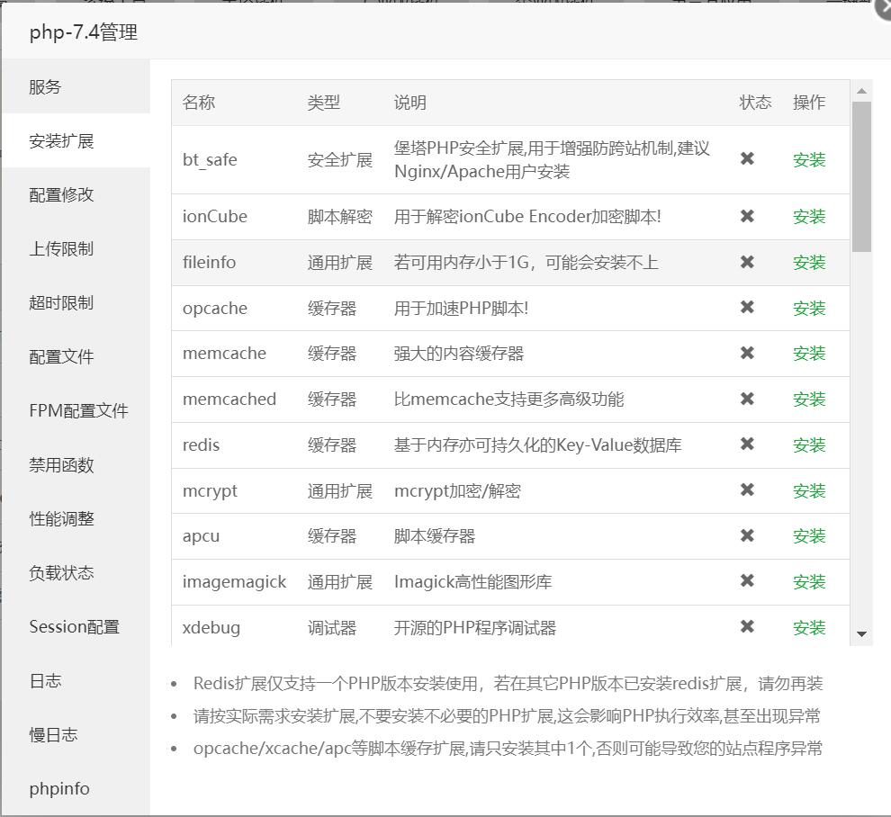891x817 pixels.
Task: Click the status cross icon for redis
Action: (x=747, y=444)
